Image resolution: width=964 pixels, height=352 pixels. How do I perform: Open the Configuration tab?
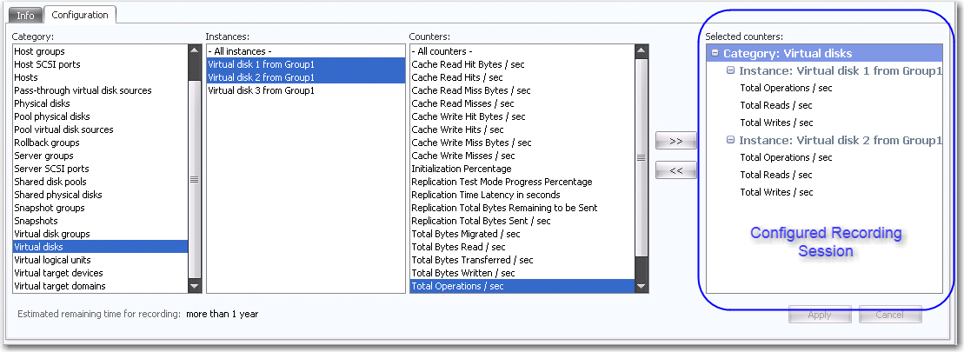click(x=79, y=15)
